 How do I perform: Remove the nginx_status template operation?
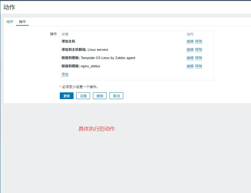199,66
